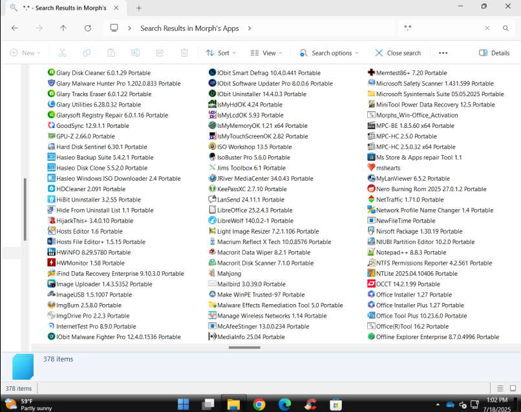Toggle the Details pane
This screenshot has height=412, width=521.
point(494,53)
